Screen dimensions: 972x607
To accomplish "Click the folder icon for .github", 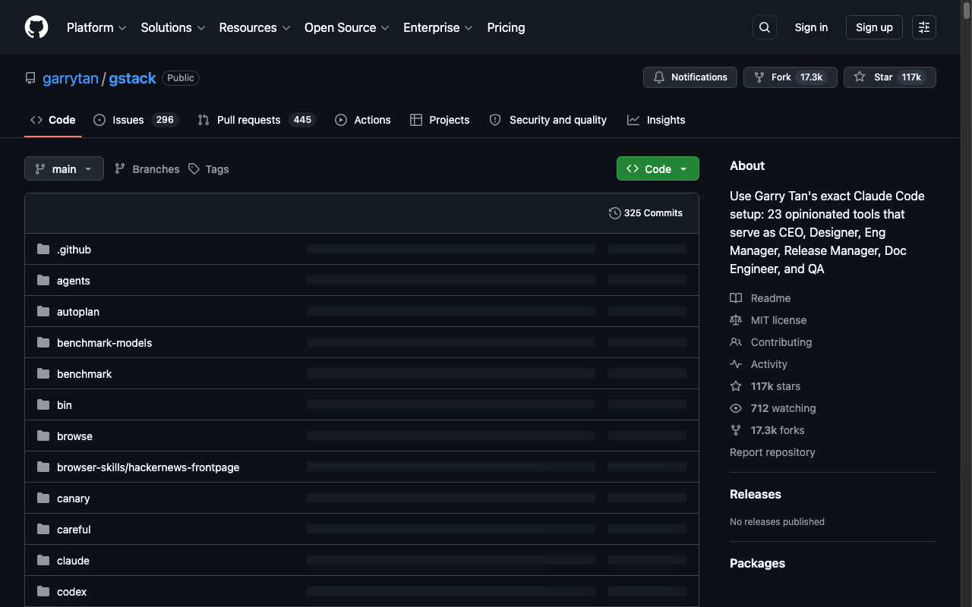I will (43, 250).
